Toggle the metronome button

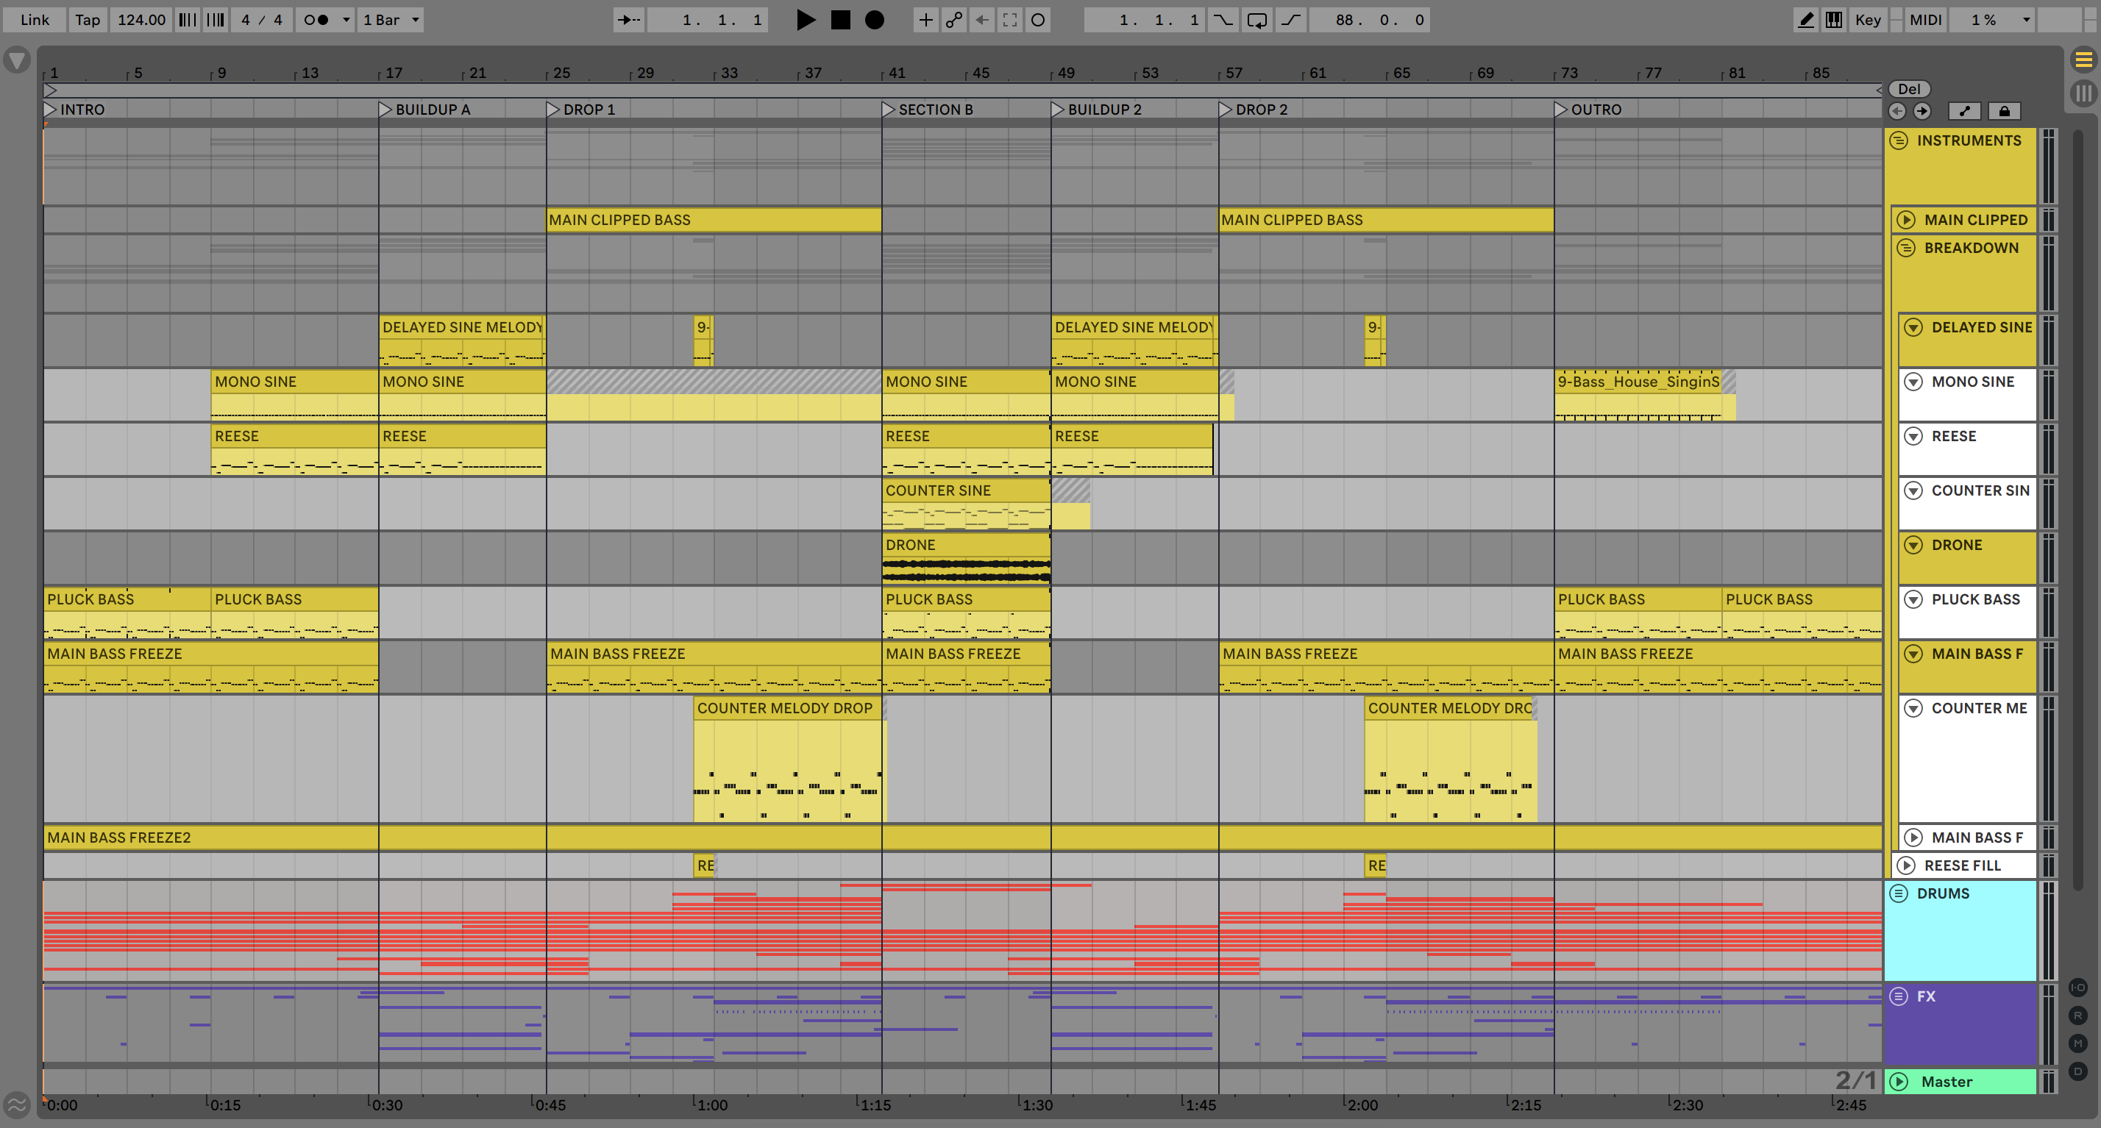tap(316, 20)
